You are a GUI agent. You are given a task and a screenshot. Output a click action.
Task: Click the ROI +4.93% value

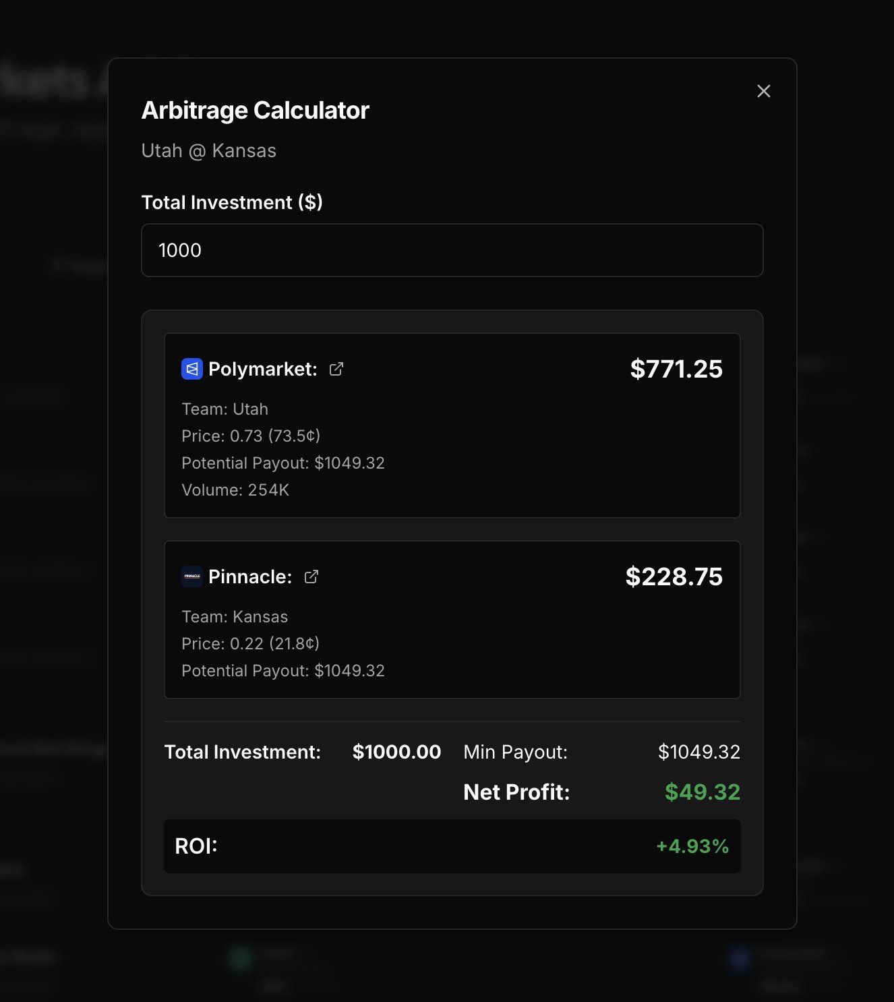coord(692,846)
